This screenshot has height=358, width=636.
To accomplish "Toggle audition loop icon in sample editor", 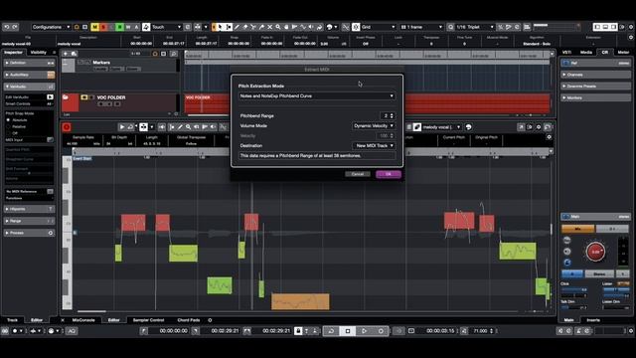I will point(130,127).
